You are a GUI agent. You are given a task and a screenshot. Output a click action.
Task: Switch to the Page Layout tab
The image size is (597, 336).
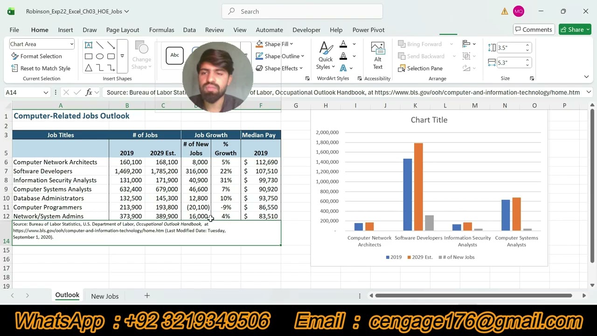[x=123, y=30]
